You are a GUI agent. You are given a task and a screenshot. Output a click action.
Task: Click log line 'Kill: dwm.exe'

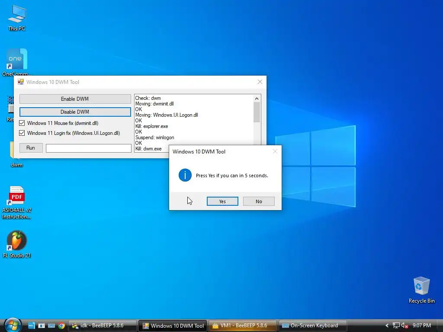click(148, 149)
